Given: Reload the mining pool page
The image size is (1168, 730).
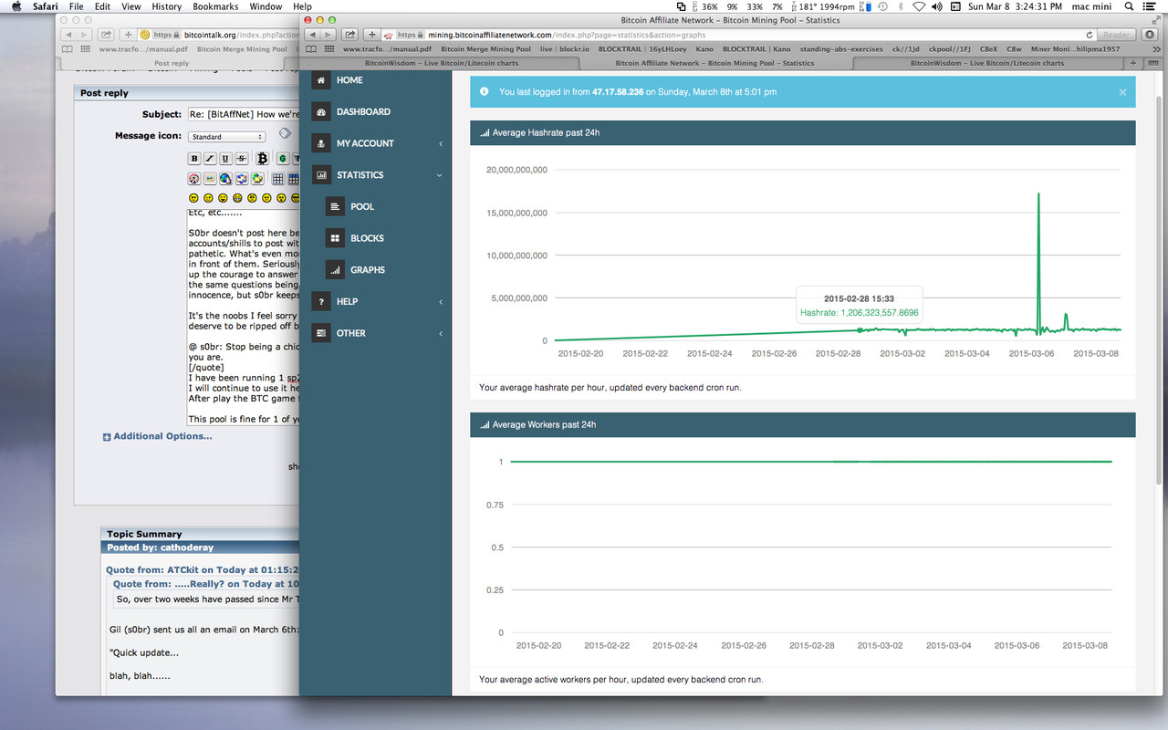Looking at the screenshot, I should [1090, 35].
